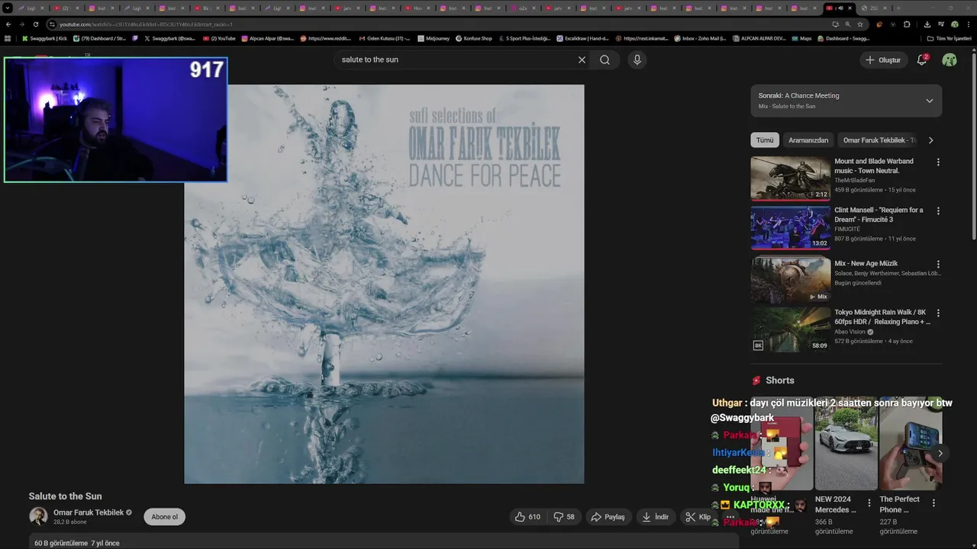
Task: Like the video with thumbs up
Action: pyautogui.click(x=527, y=517)
